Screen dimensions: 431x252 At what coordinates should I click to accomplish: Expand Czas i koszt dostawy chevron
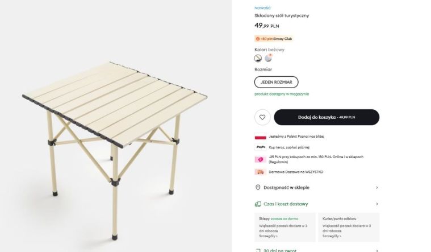[x=376, y=204]
